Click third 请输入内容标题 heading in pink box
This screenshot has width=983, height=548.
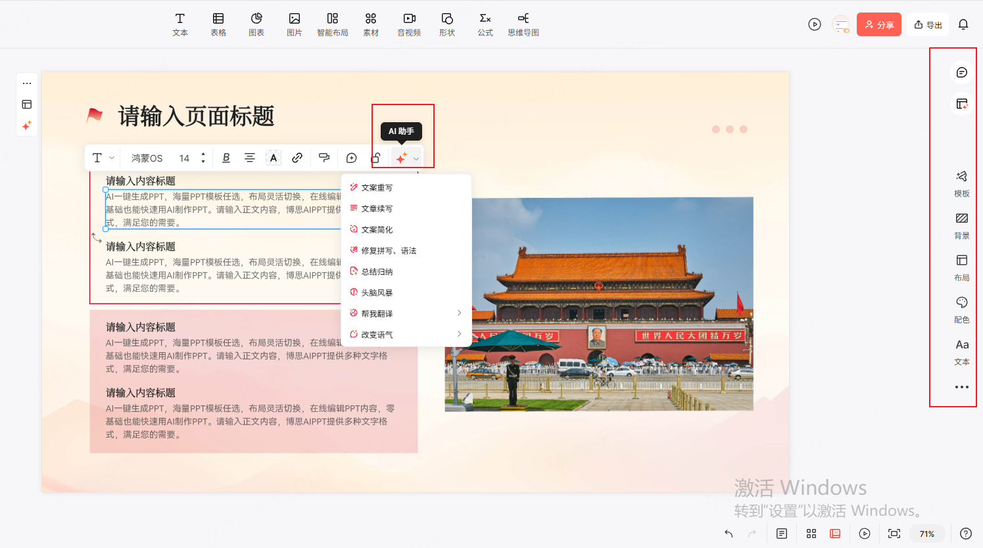tap(141, 327)
